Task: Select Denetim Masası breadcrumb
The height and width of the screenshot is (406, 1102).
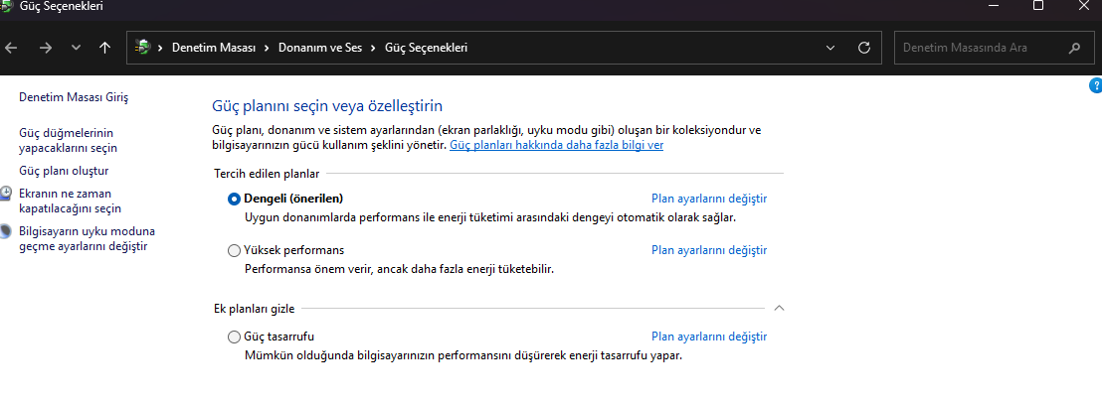Action: [x=214, y=48]
